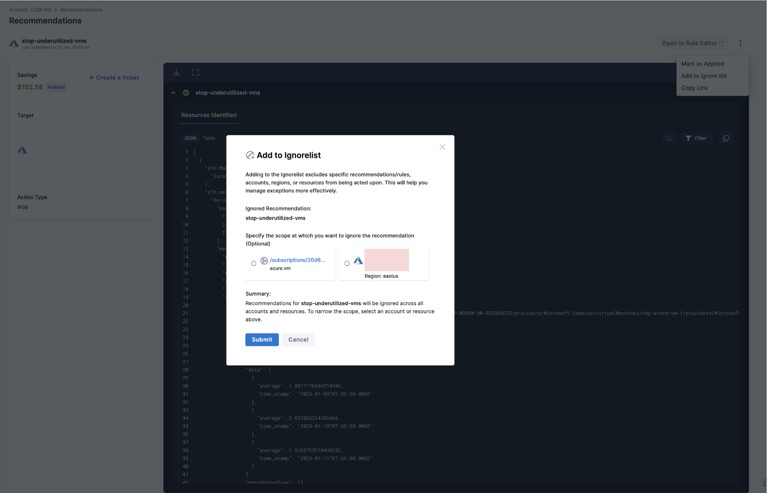Click the redacted pink account block
The height and width of the screenshot is (493, 768).
pyautogui.click(x=386, y=260)
